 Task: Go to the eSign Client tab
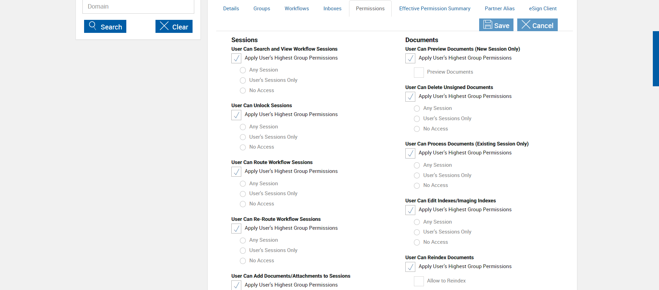tap(543, 9)
